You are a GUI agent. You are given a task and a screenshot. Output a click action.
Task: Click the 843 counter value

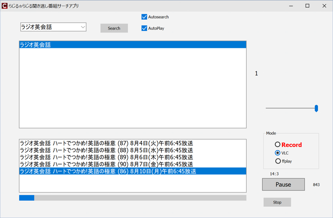click(316, 185)
